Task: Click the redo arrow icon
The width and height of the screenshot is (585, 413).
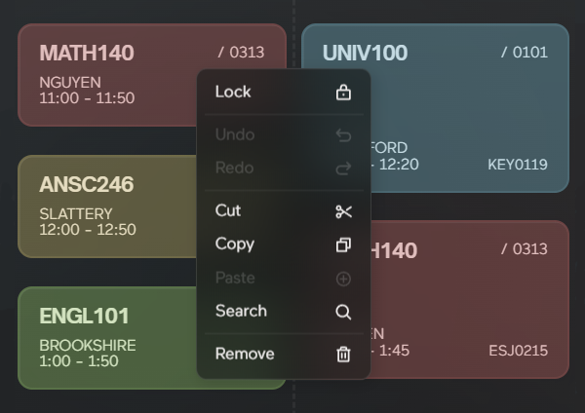Action: pos(343,169)
